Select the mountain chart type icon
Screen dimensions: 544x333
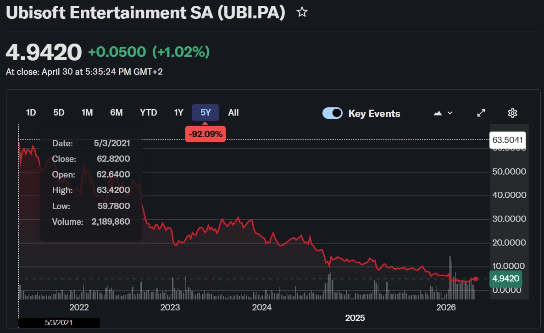click(x=438, y=113)
